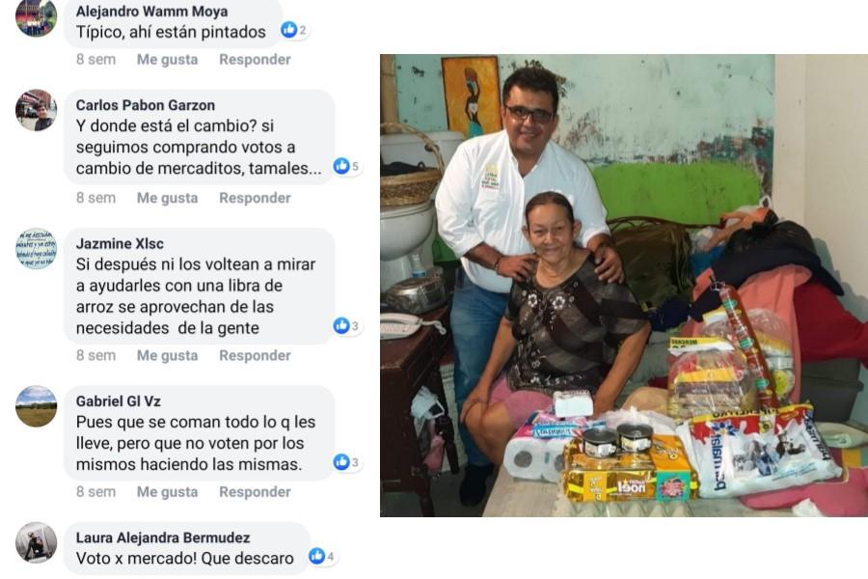Like Jazmine Xlsc's comment with Me gusta
This screenshot has height=579, width=868.
point(167,355)
